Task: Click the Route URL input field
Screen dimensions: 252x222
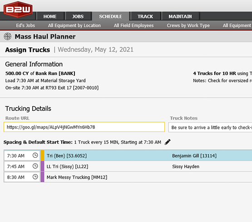Action: 84,127
